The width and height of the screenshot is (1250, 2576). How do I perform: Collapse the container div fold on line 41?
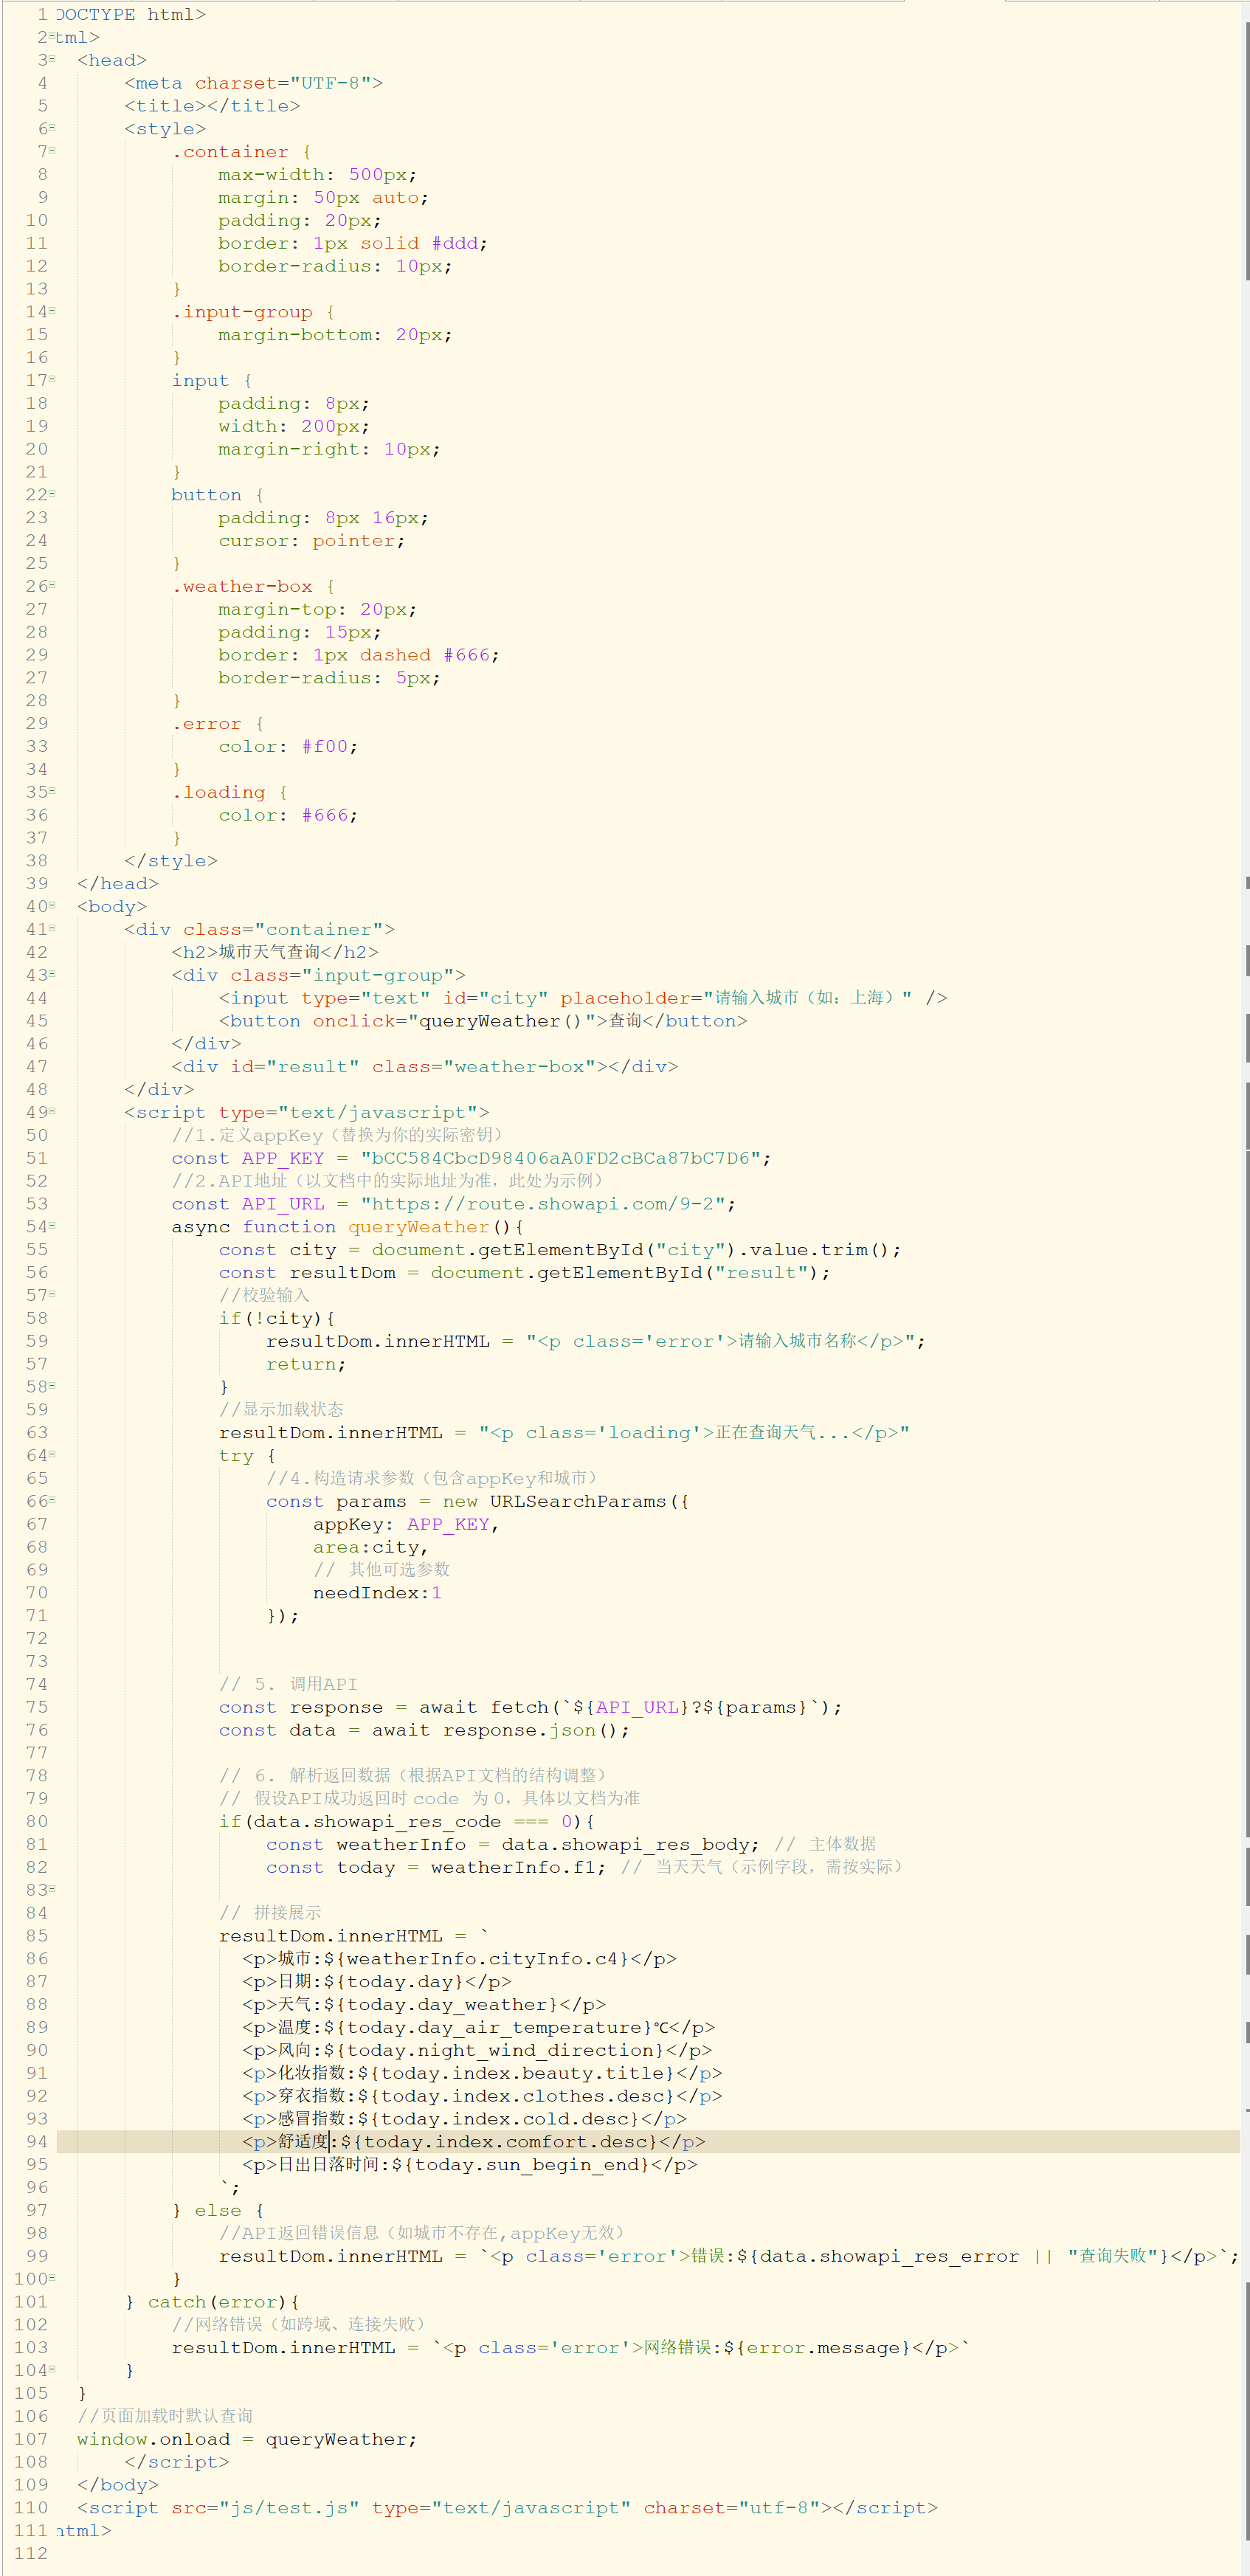point(52,929)
